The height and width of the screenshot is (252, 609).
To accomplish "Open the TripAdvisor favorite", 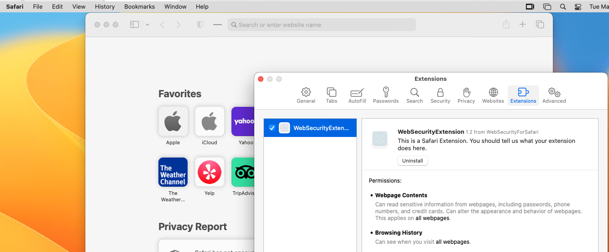I will [243, 177].
